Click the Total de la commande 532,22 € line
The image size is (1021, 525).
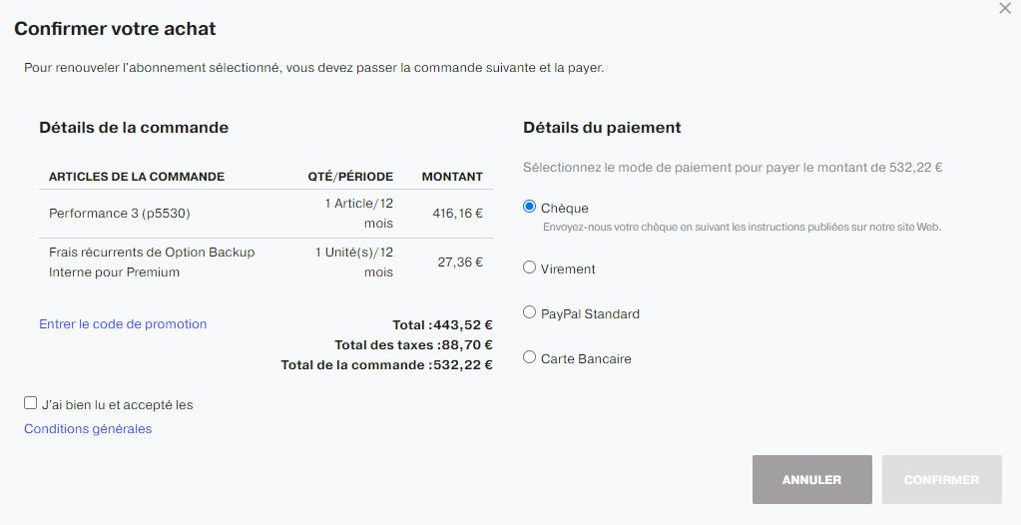coord(387,364)
